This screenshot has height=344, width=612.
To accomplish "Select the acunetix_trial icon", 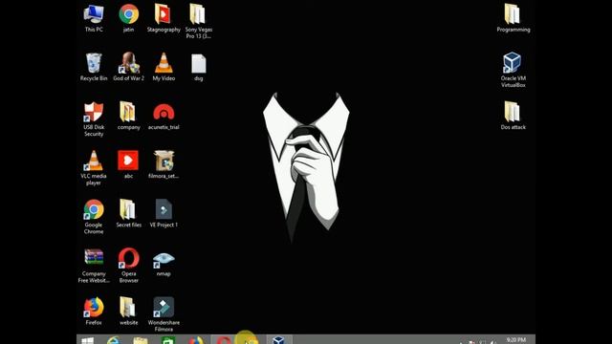I will point(164,116).
